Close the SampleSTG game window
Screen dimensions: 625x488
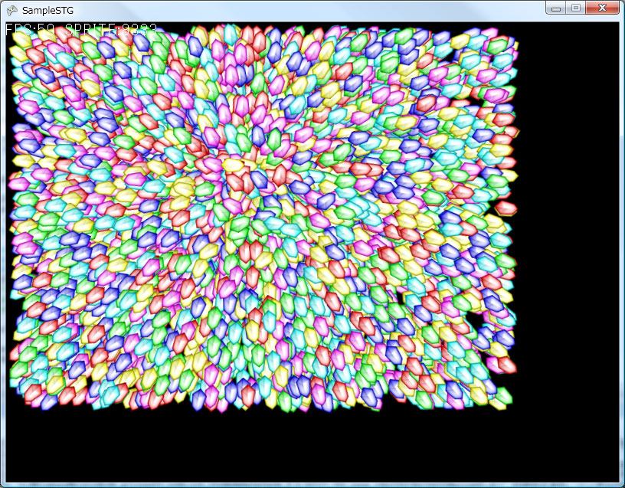[x=603, y=8]
